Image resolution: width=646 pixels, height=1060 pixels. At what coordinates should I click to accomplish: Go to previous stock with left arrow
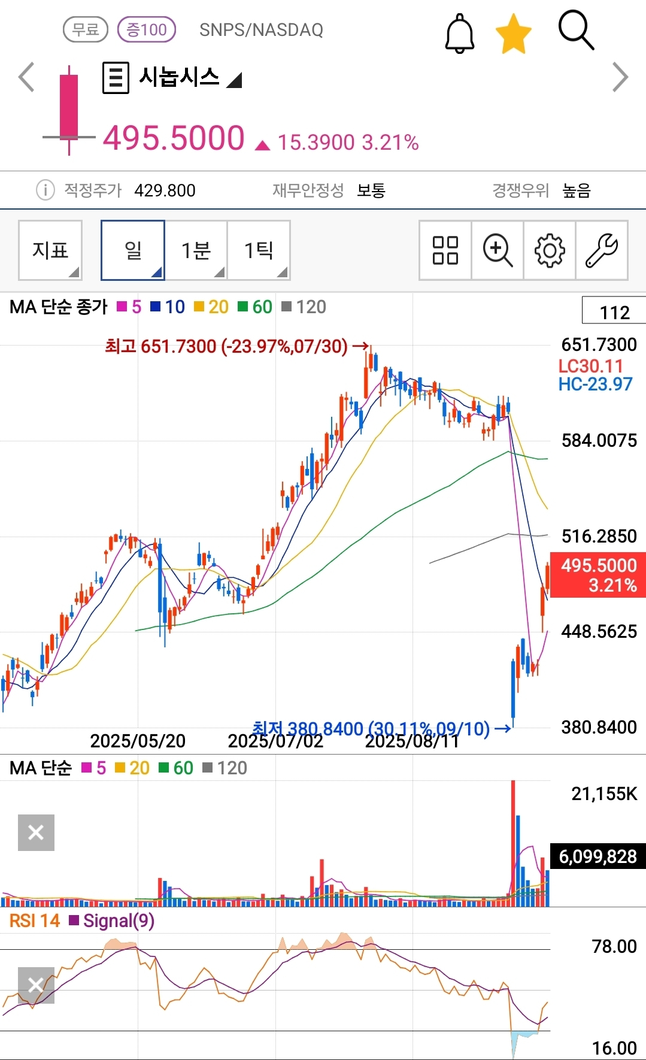[26, 77]
